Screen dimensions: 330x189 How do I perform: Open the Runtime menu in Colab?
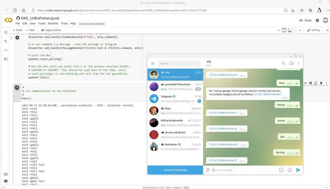tap(53, 24)
